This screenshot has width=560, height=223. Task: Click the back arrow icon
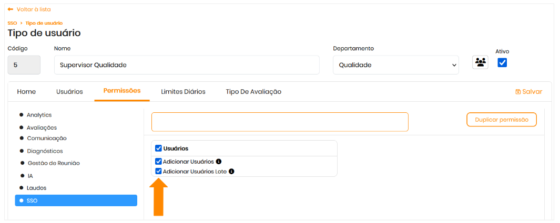coord(11,9)
